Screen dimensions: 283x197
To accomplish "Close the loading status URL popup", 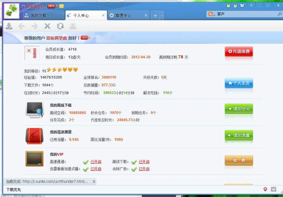I will (x=94, y=182).
